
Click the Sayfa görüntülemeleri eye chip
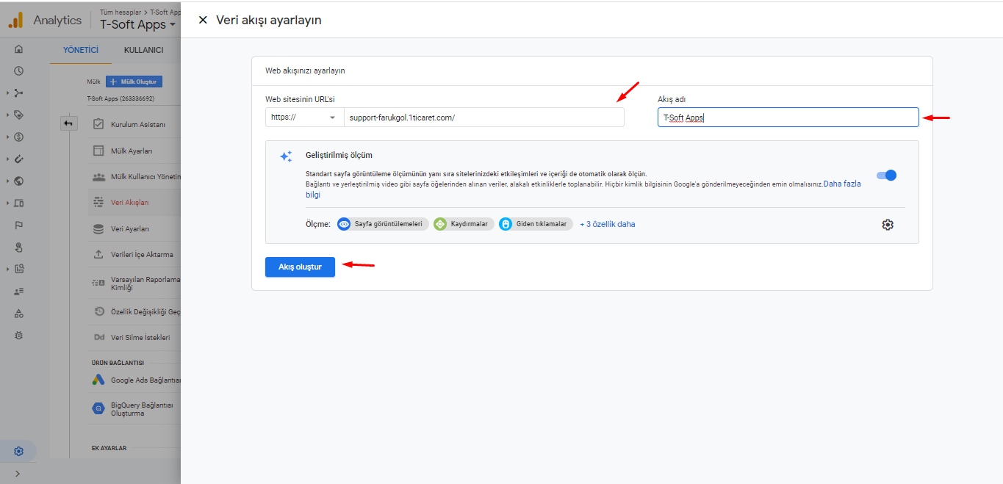(x=382, y=224)
